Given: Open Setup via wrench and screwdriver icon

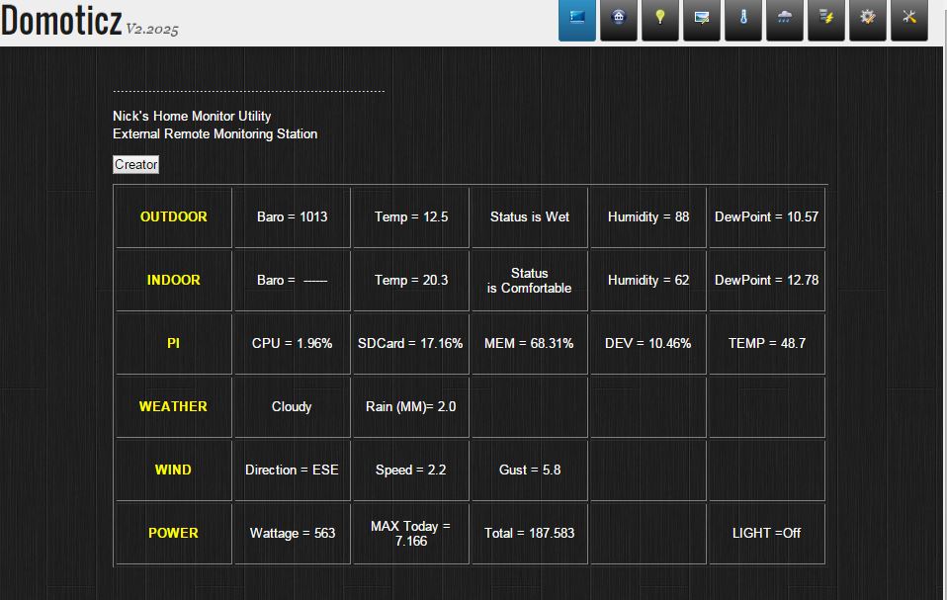Looking at the screenshot, I should coord(909,20).
